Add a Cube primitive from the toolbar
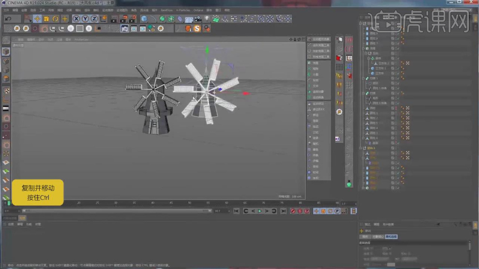The width and height of the screenshot is (479, 269). 144,19
